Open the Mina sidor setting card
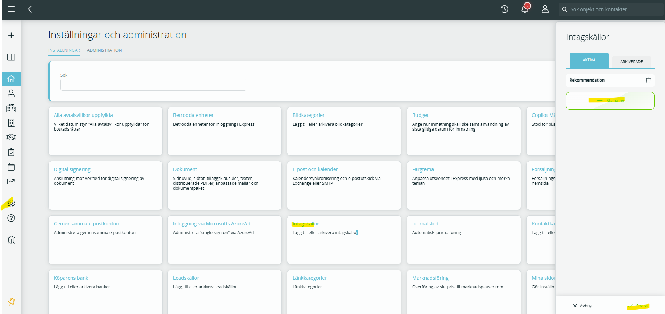665x314 pixels. (x=541, y=292)
